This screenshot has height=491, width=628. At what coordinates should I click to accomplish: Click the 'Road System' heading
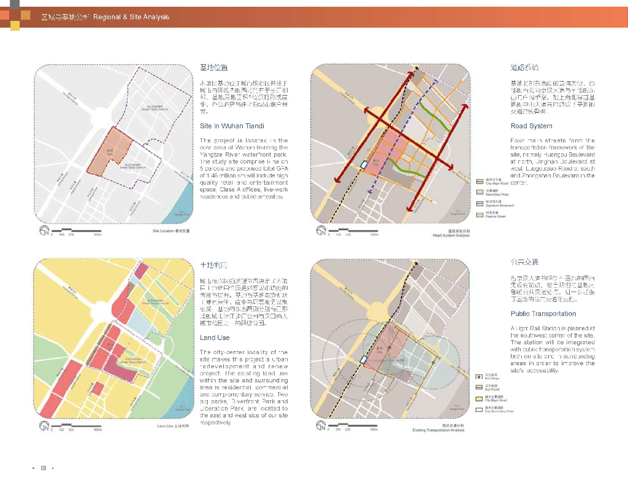point(531,126)
